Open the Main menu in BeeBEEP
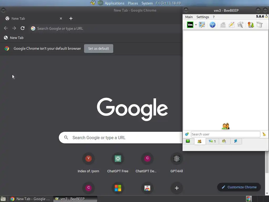This screenshot has width=269, height=202. coord(189,17)
